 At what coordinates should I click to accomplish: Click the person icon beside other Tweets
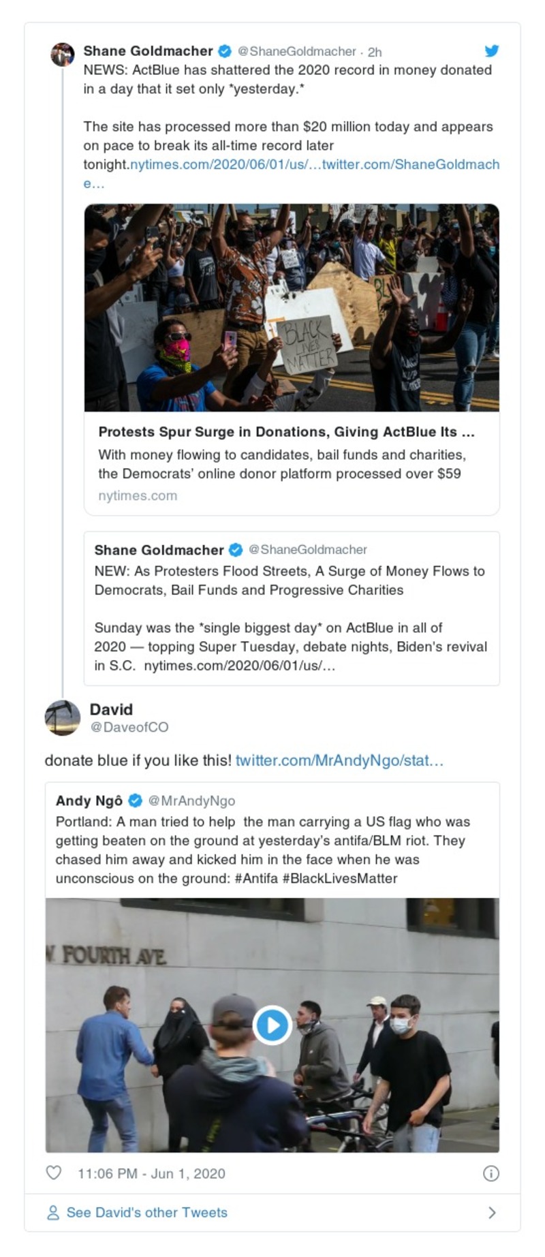pyautogui.click(x=52, y=1213)
